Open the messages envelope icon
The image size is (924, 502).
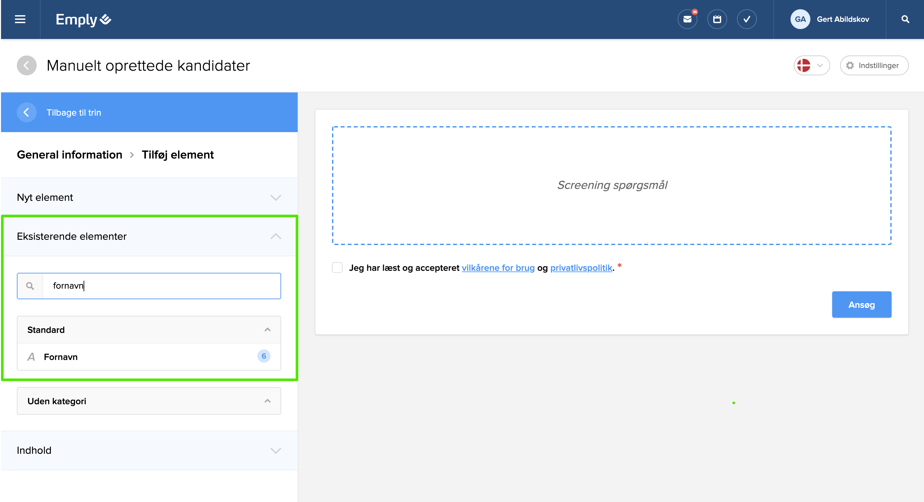687,19
